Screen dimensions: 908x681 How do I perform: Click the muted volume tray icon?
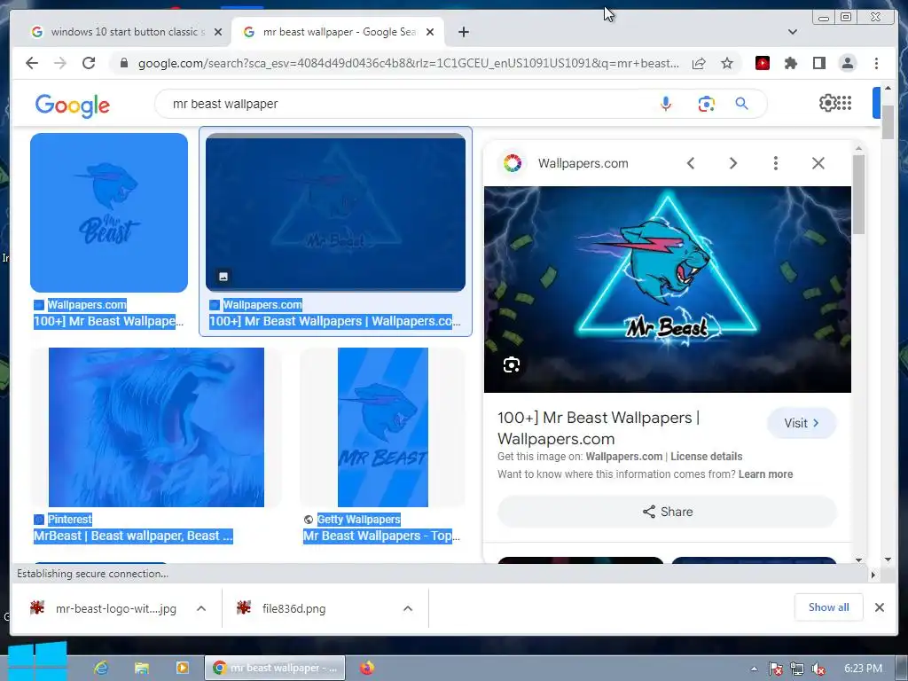tap(818, 669)
